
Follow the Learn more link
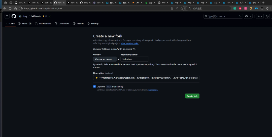[x=153, y=90]
